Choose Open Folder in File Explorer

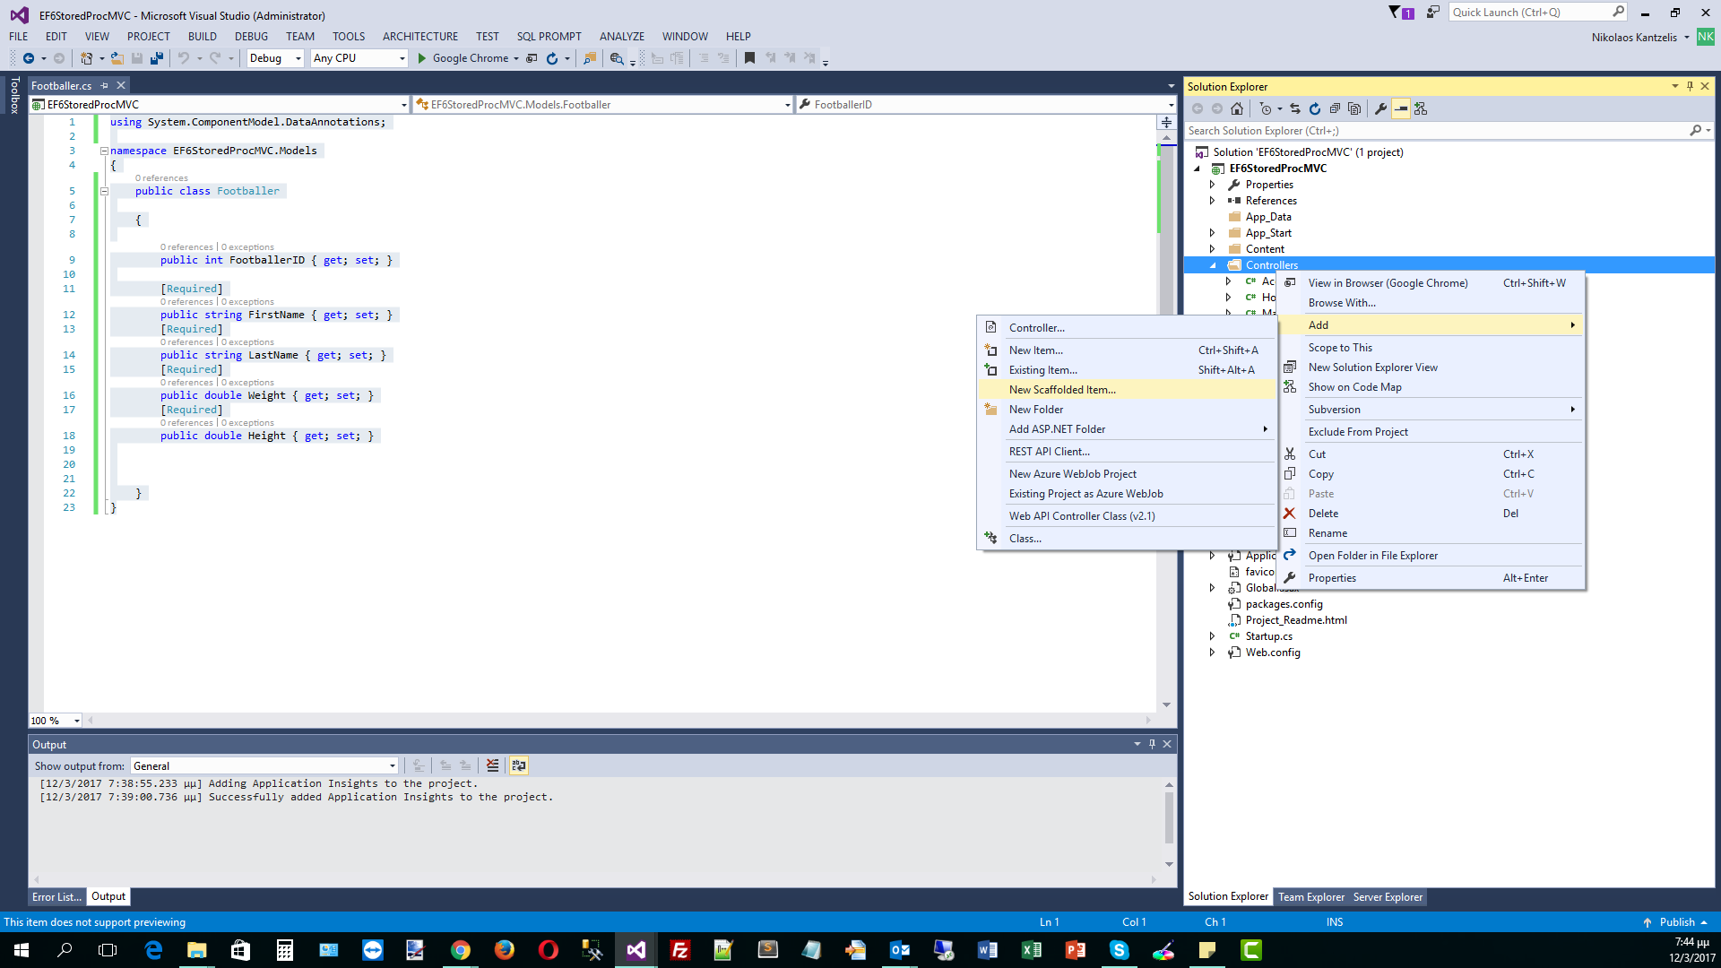(x=1431, y=556)
